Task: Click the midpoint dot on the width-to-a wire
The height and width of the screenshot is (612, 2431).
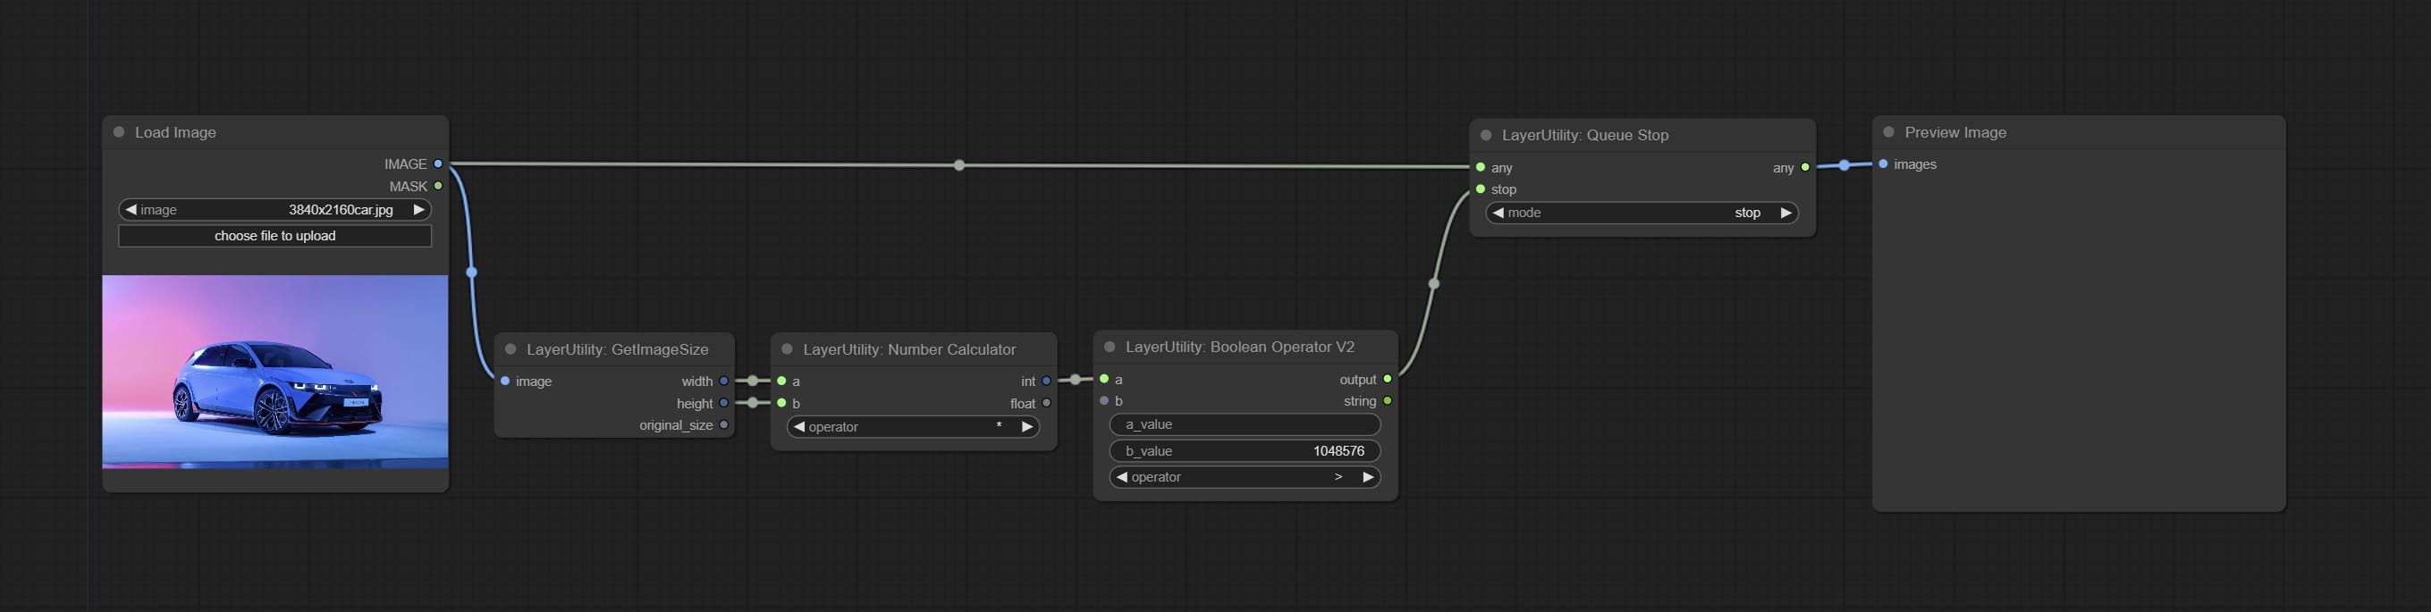Action: (x=753, y=381)
